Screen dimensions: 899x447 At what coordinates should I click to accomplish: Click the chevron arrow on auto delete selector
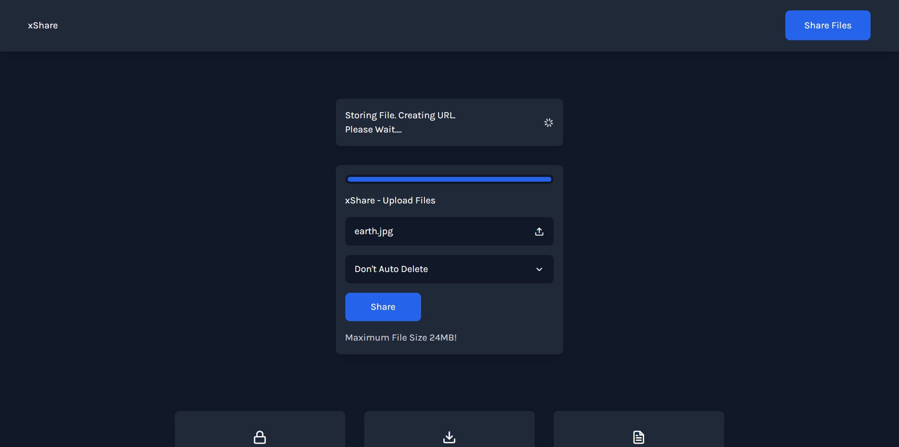click(x=539, y=269)
